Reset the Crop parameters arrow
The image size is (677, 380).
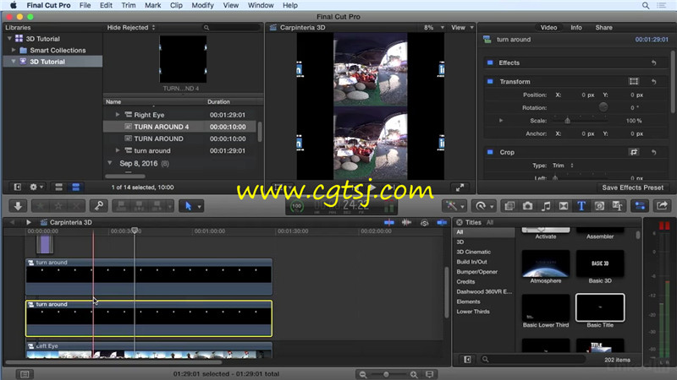653,152
